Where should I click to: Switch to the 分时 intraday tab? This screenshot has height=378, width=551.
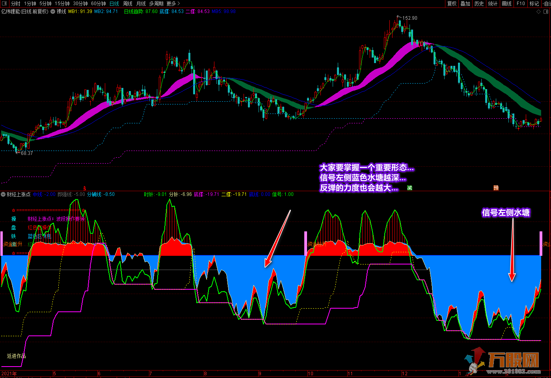point(15,4)
